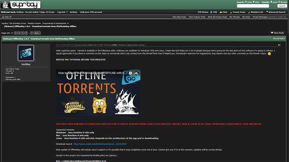Click the Watch Later clock icon on video
Image resolution: width=289 pixels, height=162 pixels.
(x=130, y=73)
